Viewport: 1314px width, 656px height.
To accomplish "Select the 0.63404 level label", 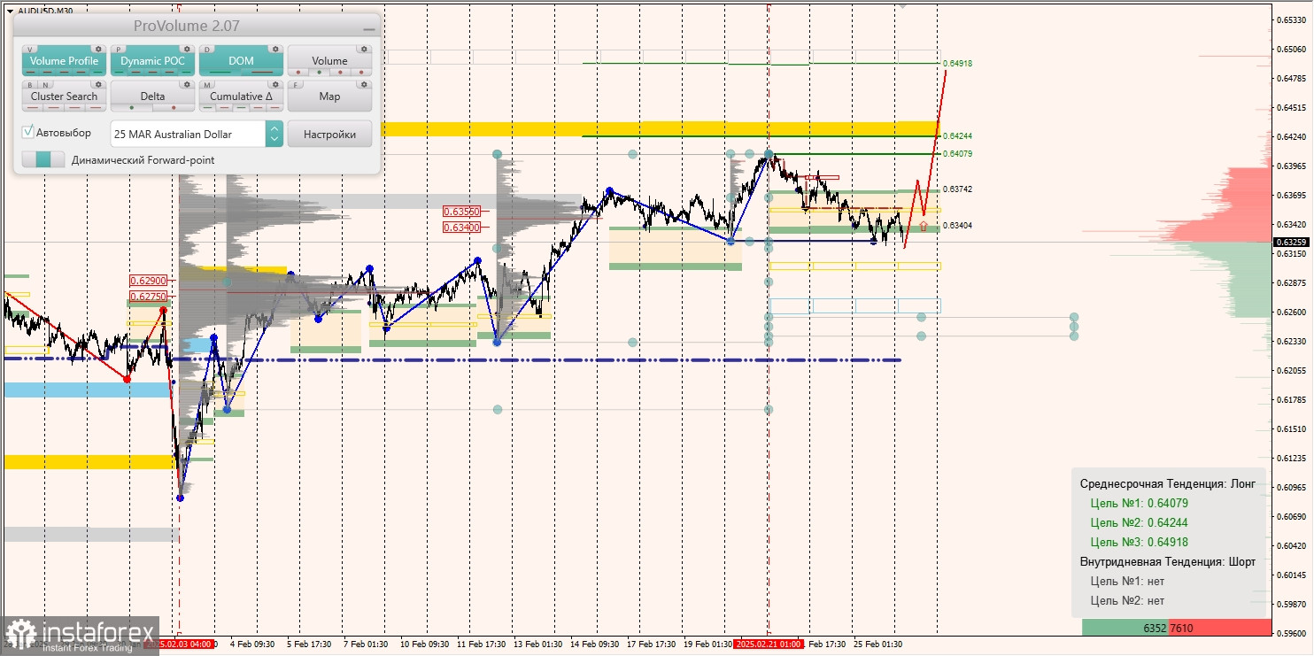I will coord(957,225).
